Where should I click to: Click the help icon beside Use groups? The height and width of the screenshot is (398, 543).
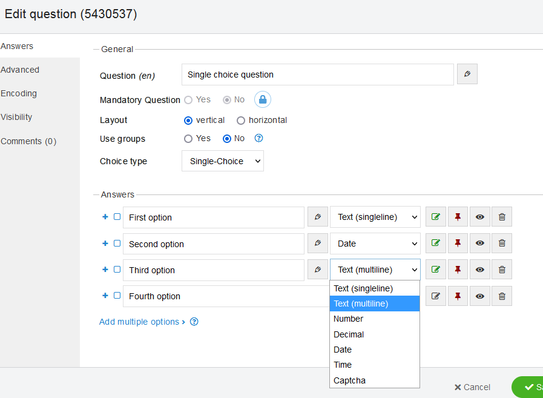click(x=259, y=138)
